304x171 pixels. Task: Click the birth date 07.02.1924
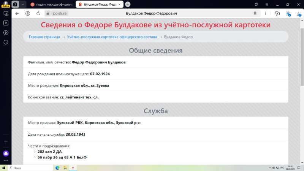coord(100,74)
